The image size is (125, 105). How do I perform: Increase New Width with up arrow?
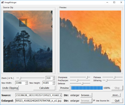[x=26, y=82]
